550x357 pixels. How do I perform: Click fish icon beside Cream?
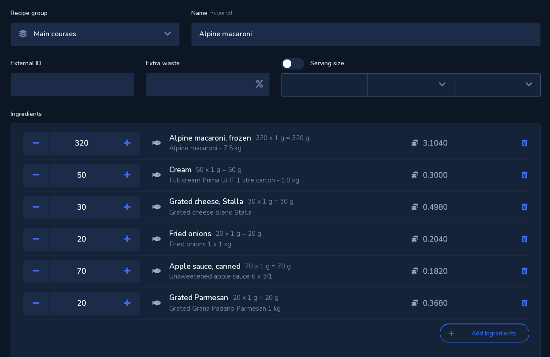156,175
